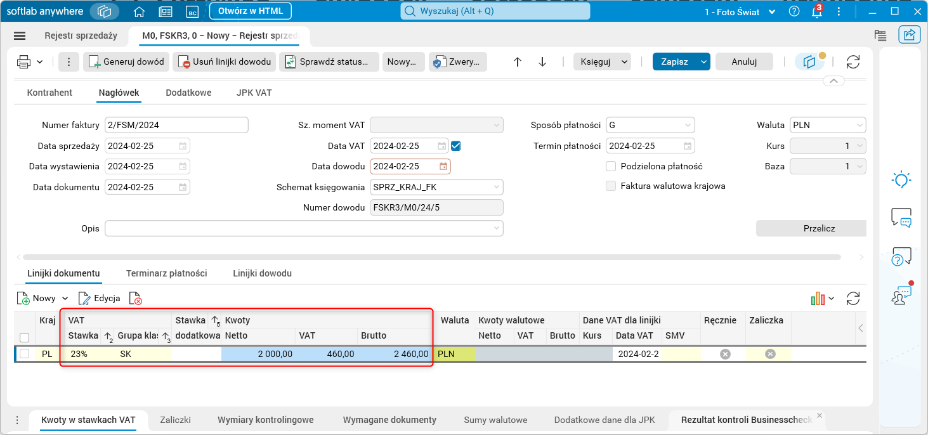The height and width of the screenshot is (435, 928).
Task: Toggle the Ręcznie mark in PL row
Action: (725, 354)
